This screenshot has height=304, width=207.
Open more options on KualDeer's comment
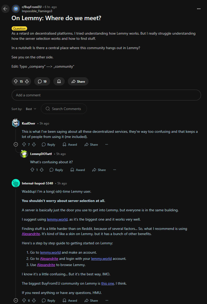click(x=107, y=145)
